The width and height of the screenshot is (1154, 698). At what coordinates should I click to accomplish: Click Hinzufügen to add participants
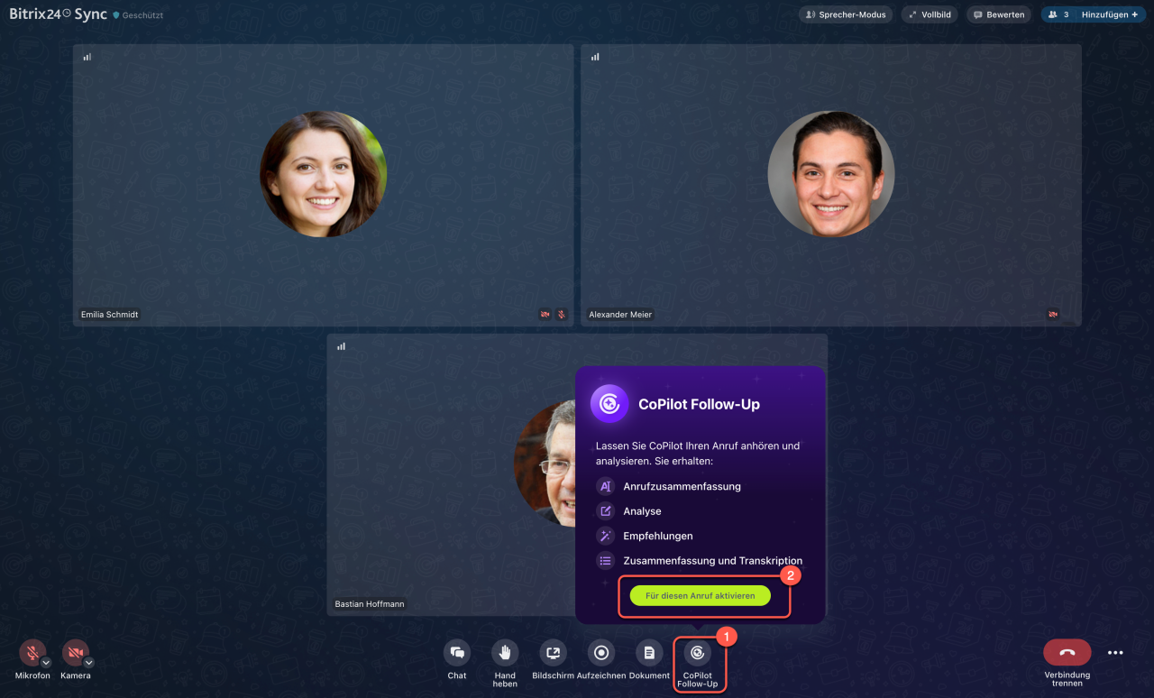coord(1109,14)
